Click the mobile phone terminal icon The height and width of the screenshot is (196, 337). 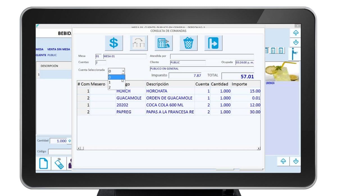click(59, 163)
